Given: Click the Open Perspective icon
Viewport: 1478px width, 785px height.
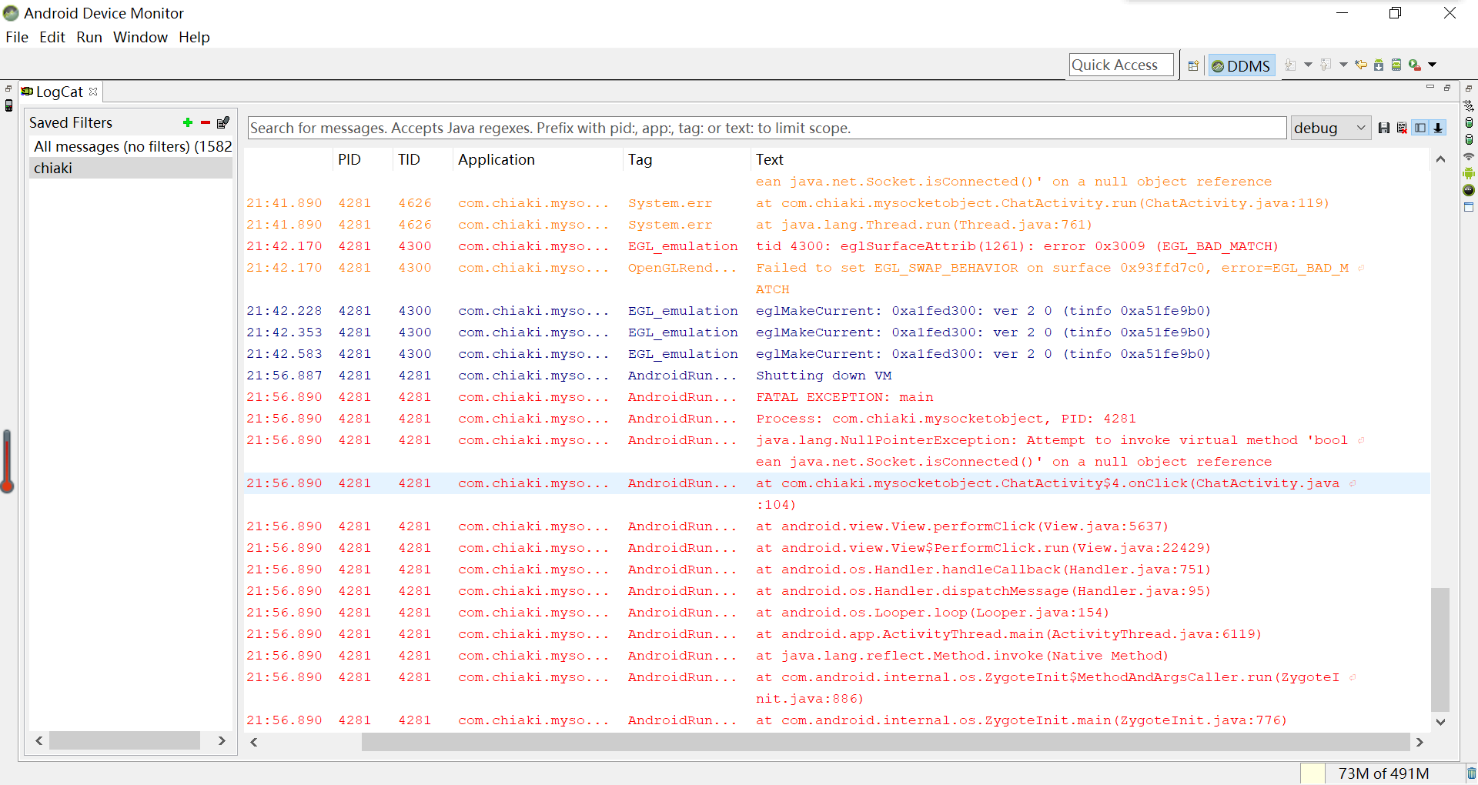Looking at the screenshot, I should pyautogui.click(x=1193, y=65).
